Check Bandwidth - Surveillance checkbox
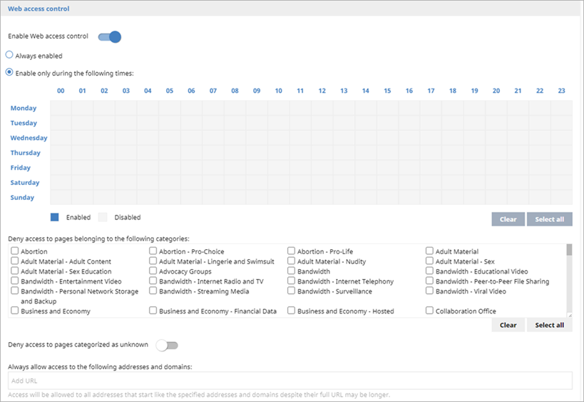Viewport: 584px width, 402px height. [x=291, y=291]
